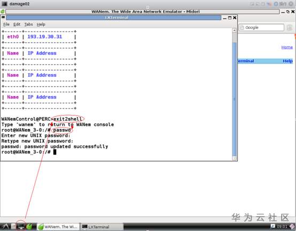Click the terminal cursor at last prompt
This screenshot has width=296, height=231.
point(54,152)
